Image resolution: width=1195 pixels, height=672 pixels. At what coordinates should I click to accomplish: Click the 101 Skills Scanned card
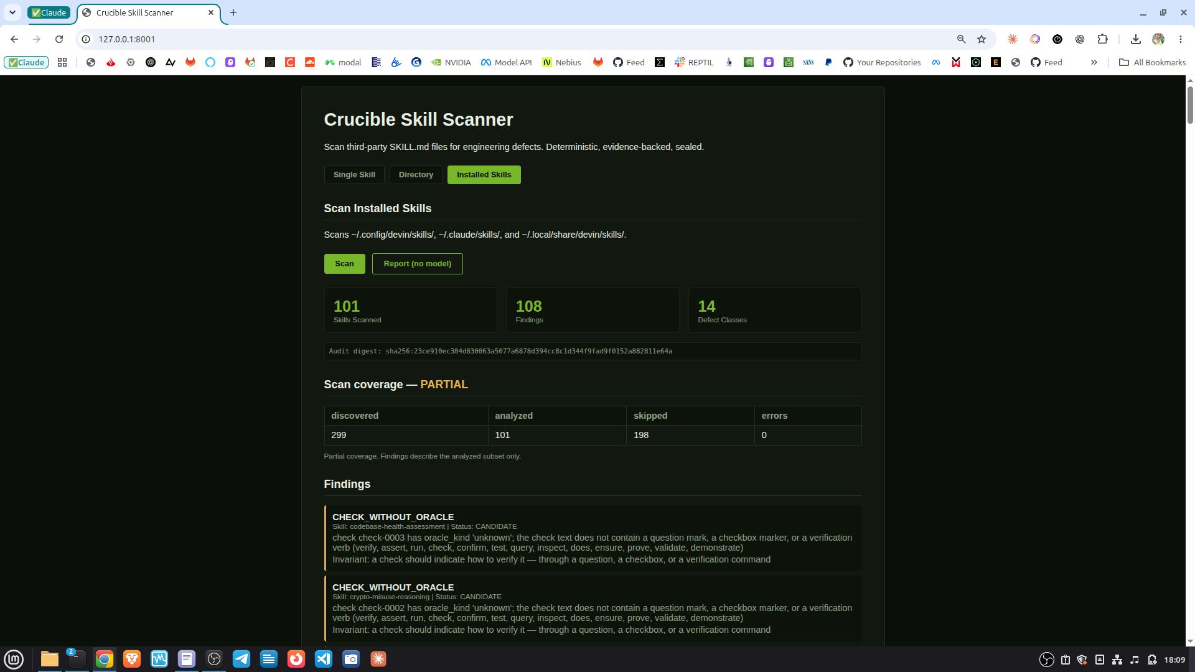tap(410, 310)
